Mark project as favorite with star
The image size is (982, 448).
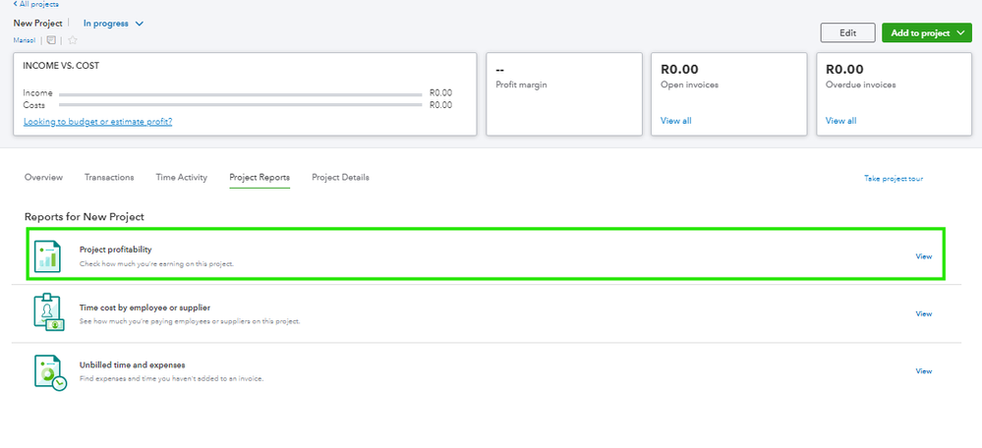73,40
